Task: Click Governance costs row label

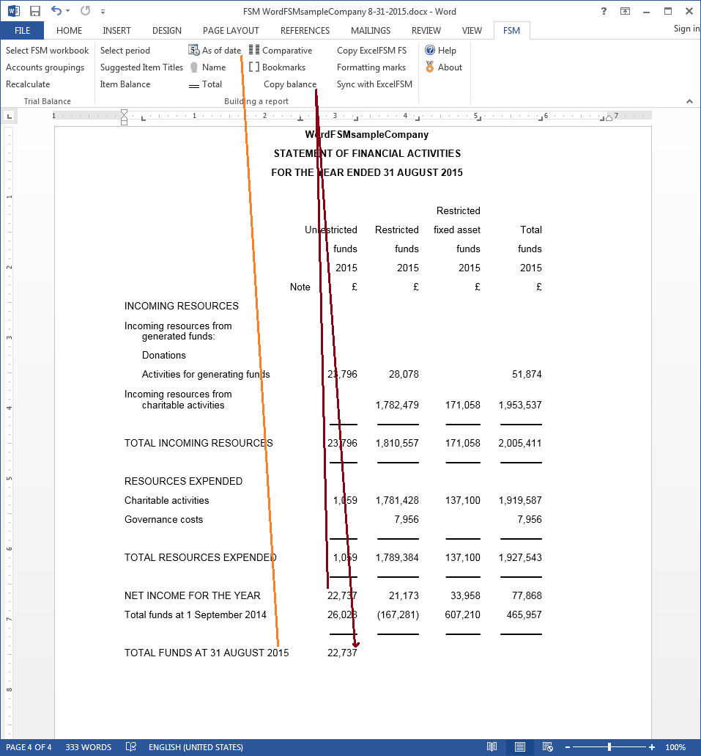Action: click(164, 519)
